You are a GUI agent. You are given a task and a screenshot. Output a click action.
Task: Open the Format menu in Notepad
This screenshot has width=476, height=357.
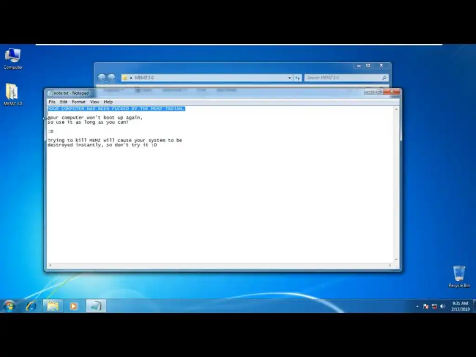click(x=79, y=102)
